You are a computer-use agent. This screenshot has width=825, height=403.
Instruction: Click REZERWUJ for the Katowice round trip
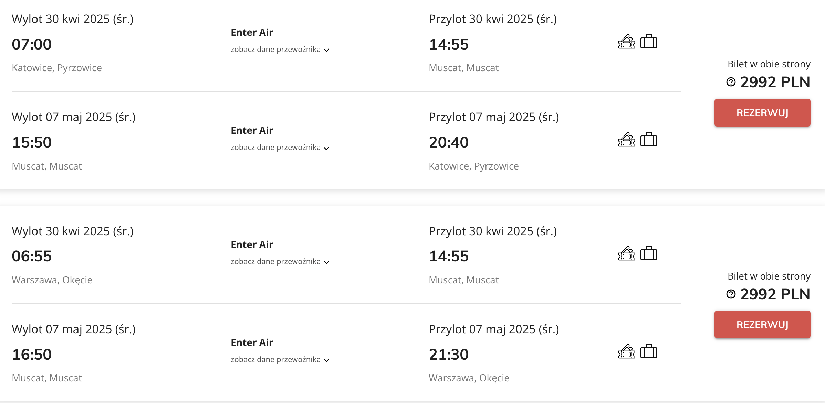pyautogui.click(x=762, y=113)
